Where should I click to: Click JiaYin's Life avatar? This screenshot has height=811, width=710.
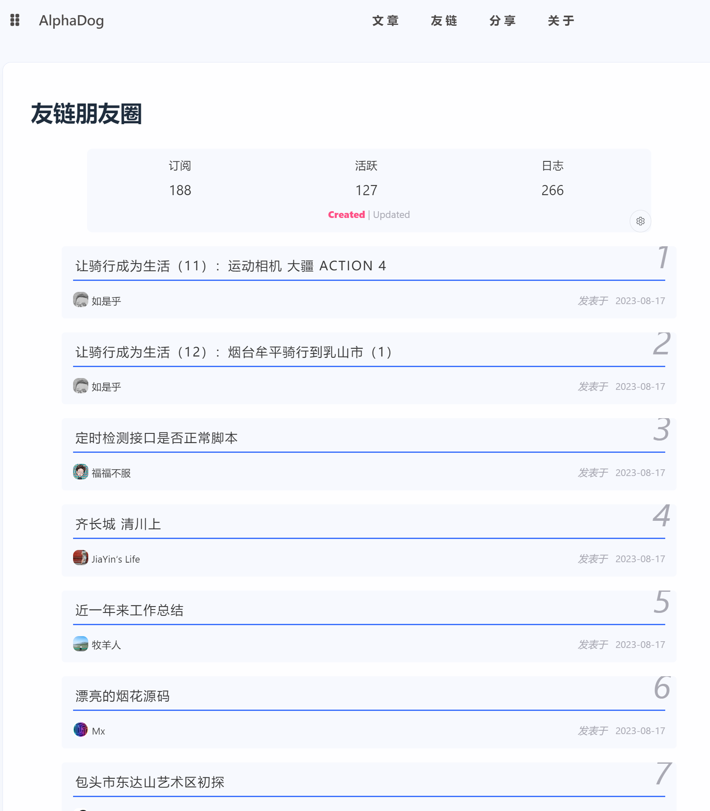click(x=80, y=558)
